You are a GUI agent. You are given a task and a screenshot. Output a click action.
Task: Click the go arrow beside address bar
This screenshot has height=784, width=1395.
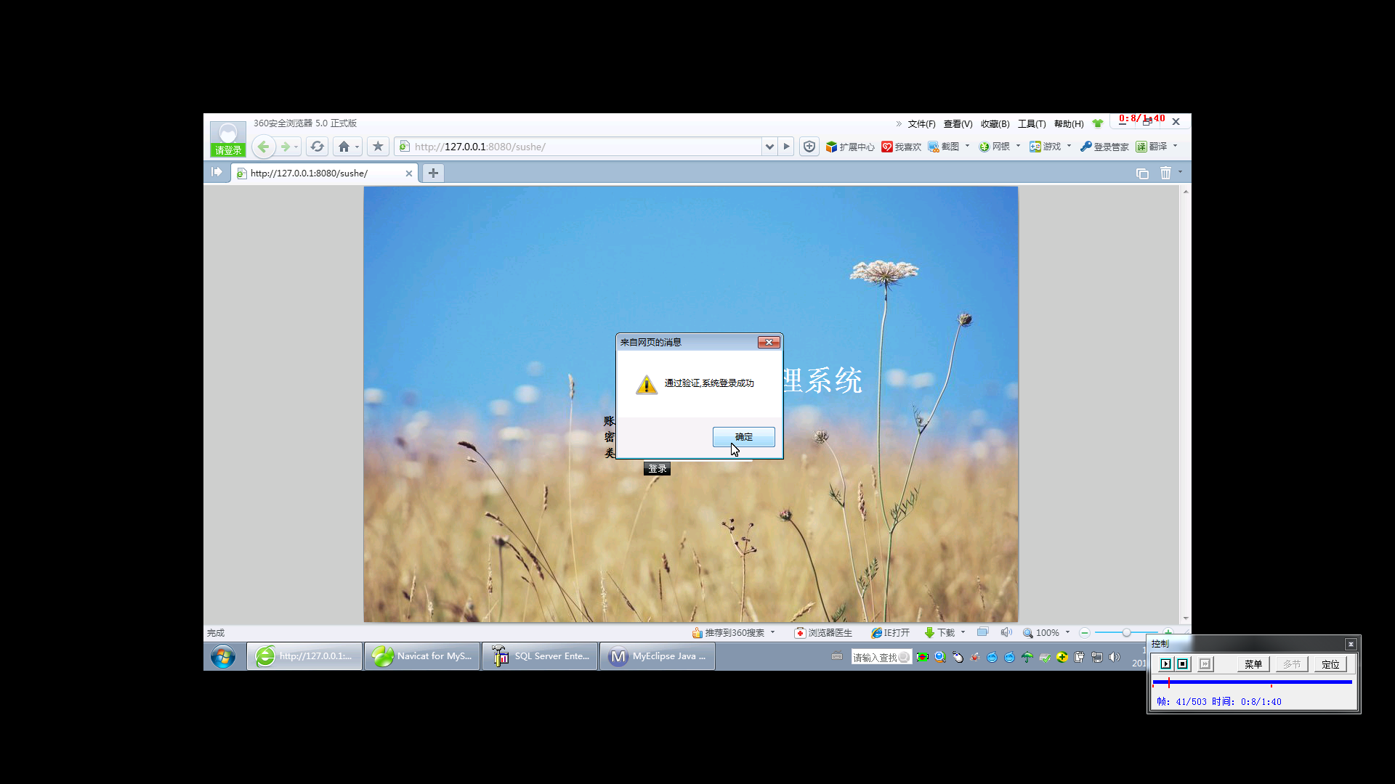(786, 147)
